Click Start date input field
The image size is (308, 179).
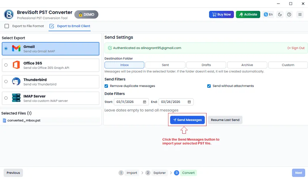coord(131,102)
